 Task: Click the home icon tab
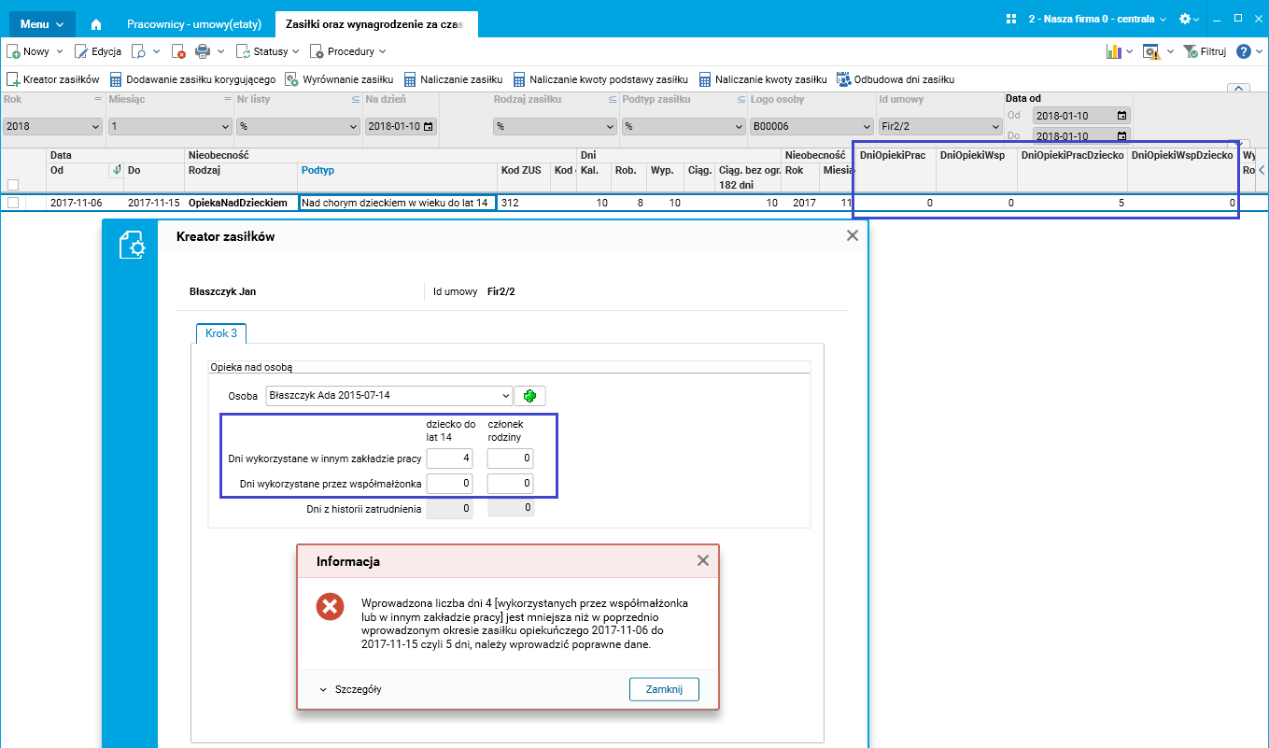pos(95,23)
